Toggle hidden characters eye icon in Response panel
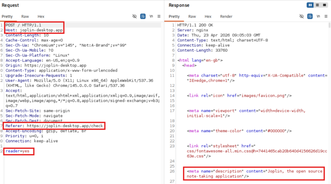The width and height of the screenshot is (331, 184). tap(302, 16)
